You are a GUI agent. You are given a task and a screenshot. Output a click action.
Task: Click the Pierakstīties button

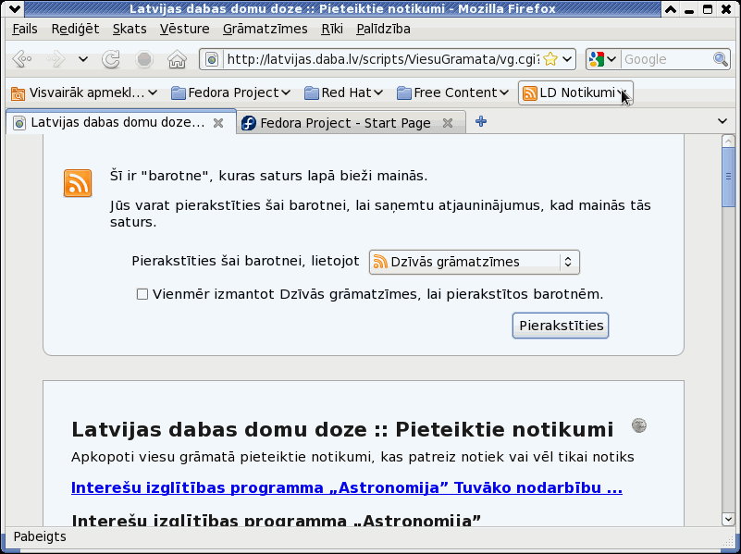point(561,326)
